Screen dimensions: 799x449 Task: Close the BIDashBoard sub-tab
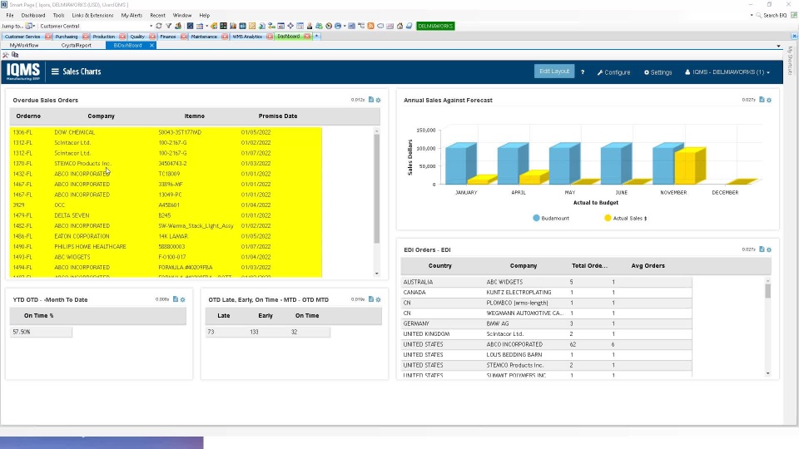(151, 45)
